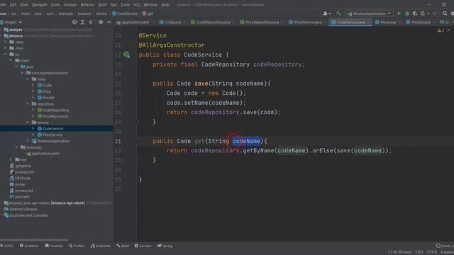Hide the Project panel with minus icon
The image size is (454, 255).
(109, 22)
